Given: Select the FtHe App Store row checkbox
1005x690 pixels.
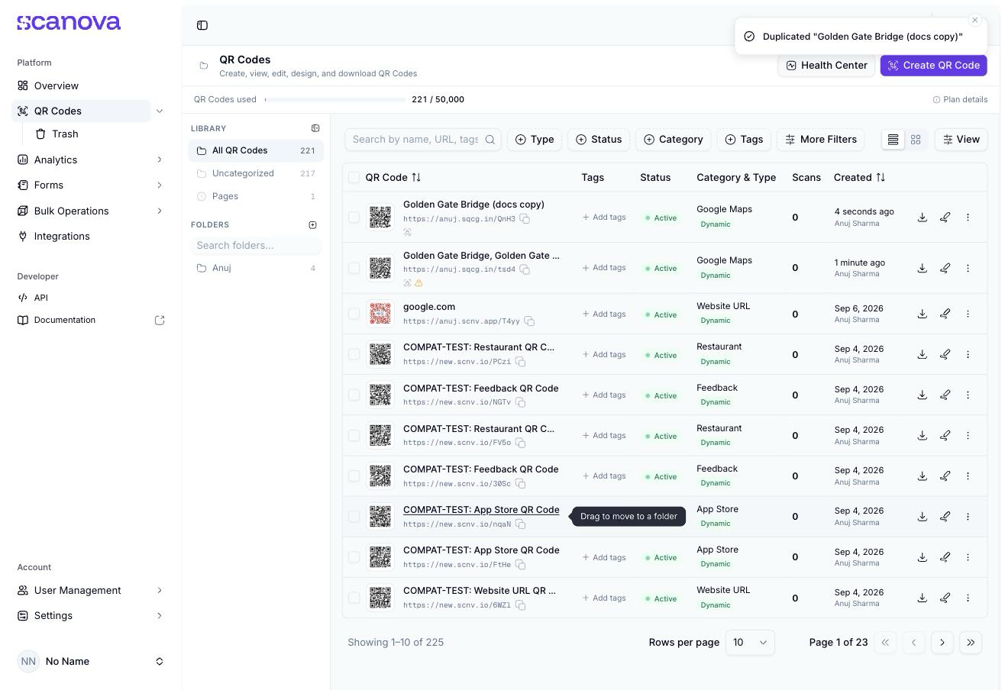Looking at the screenshot, I should [354, 557].
